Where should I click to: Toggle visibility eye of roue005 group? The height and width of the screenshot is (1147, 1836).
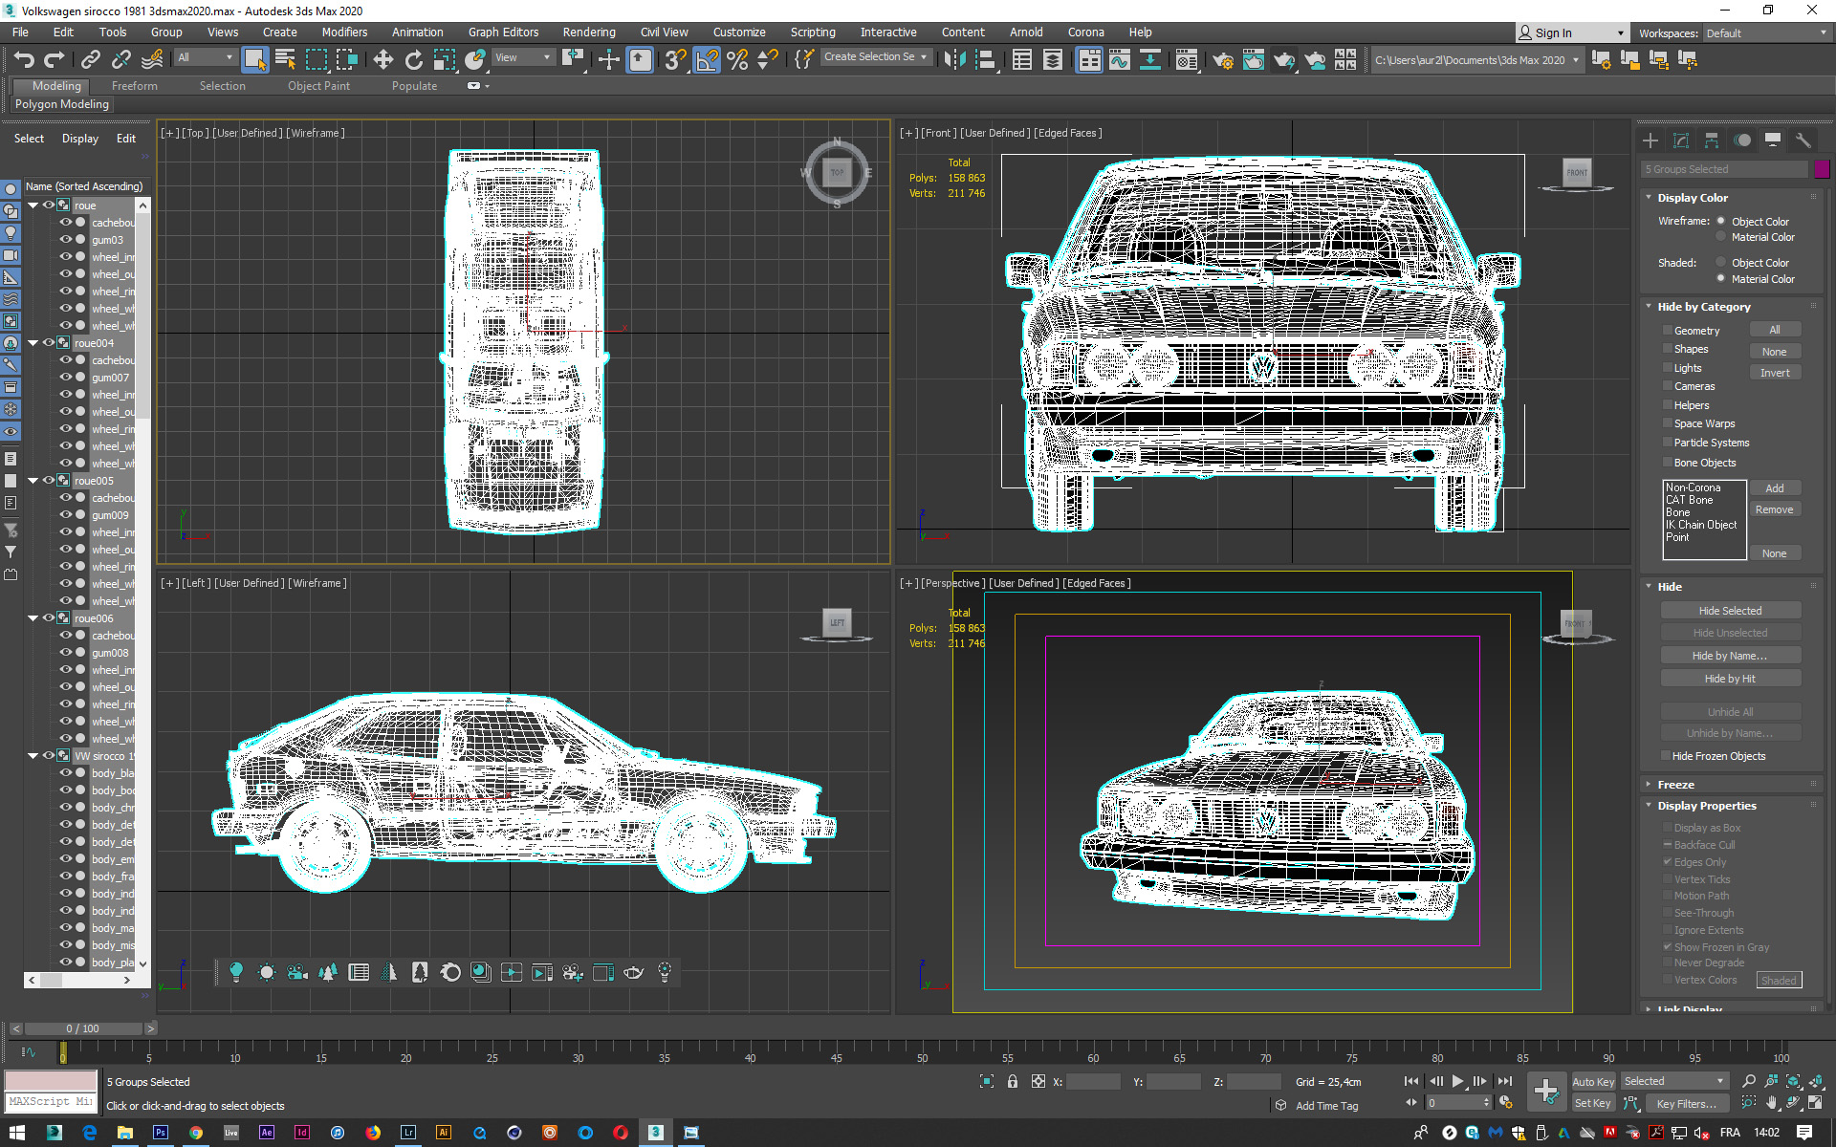click(x=49, y=481)
